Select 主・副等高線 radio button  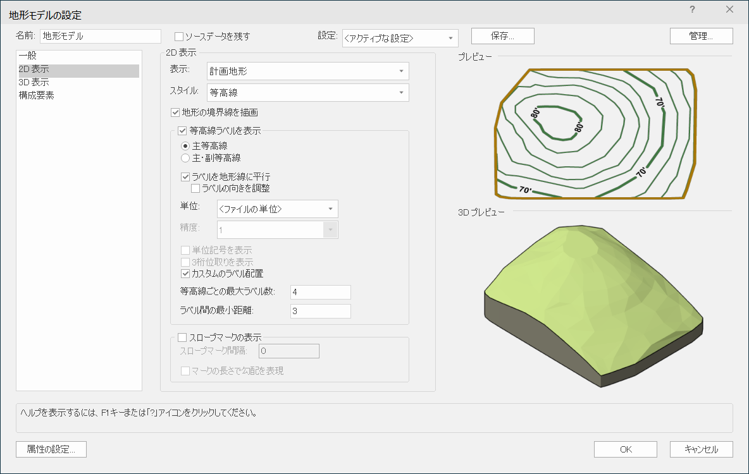[x=185, y=158]
